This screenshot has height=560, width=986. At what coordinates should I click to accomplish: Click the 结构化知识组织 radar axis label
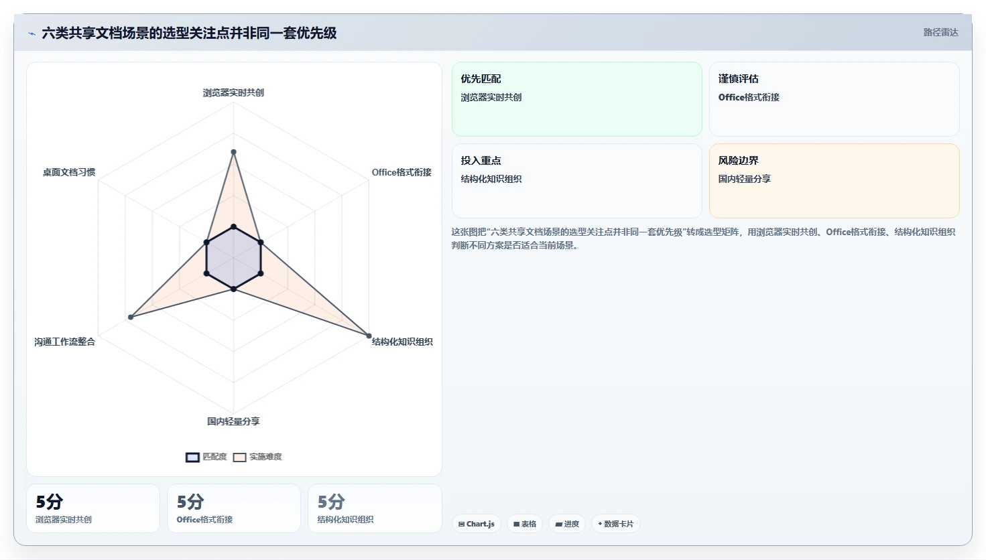pyautogui.click(x=402, y=342)
